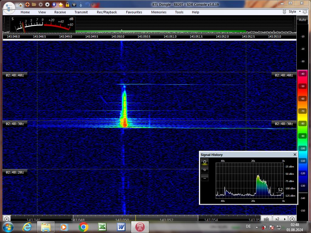This screenshot has width=311, height=233.
Task: Click the lifebuoy support icon
Action: pyautogui.click(x=27, y=4)
